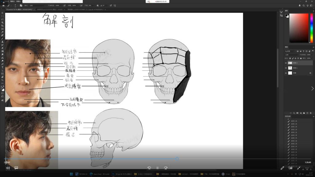Select the Crop tool
The height and width of the screenshot is (177, 315).
click(x=2, y=26)
